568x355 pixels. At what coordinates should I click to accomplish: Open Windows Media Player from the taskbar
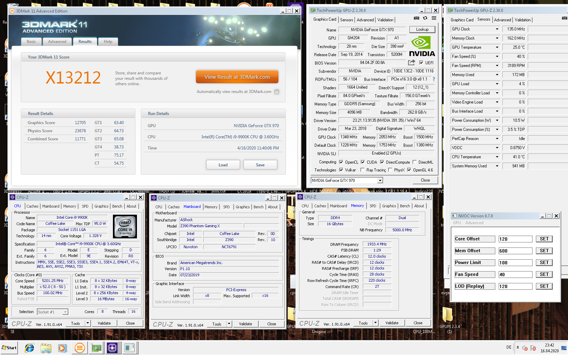[62, 348]
